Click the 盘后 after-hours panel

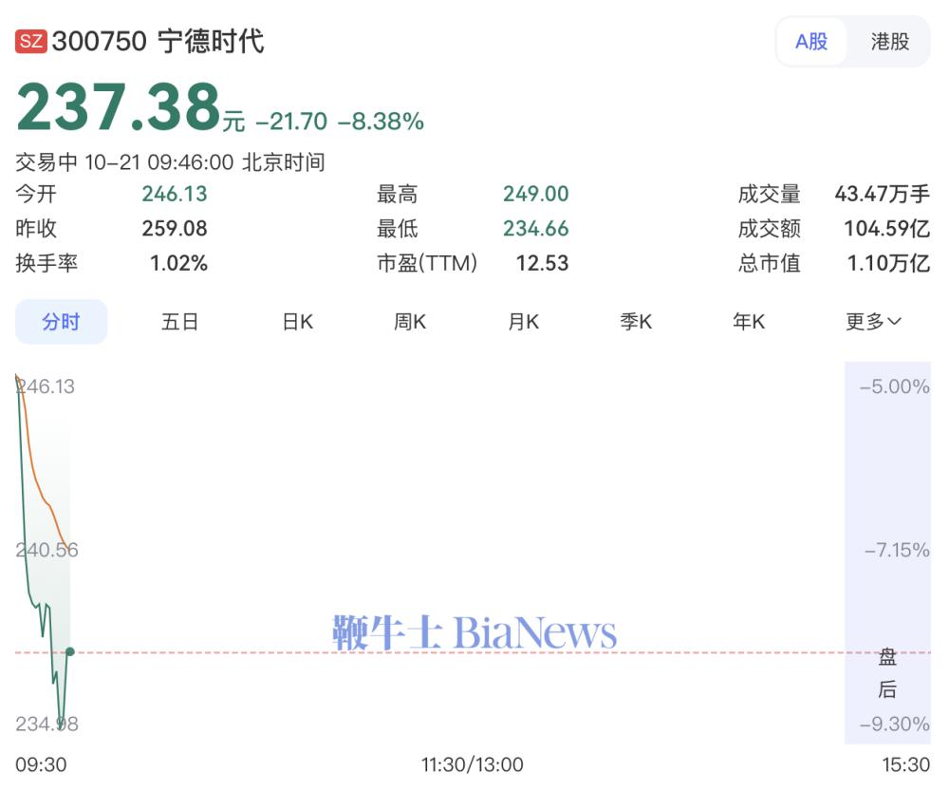click(887, 553)
